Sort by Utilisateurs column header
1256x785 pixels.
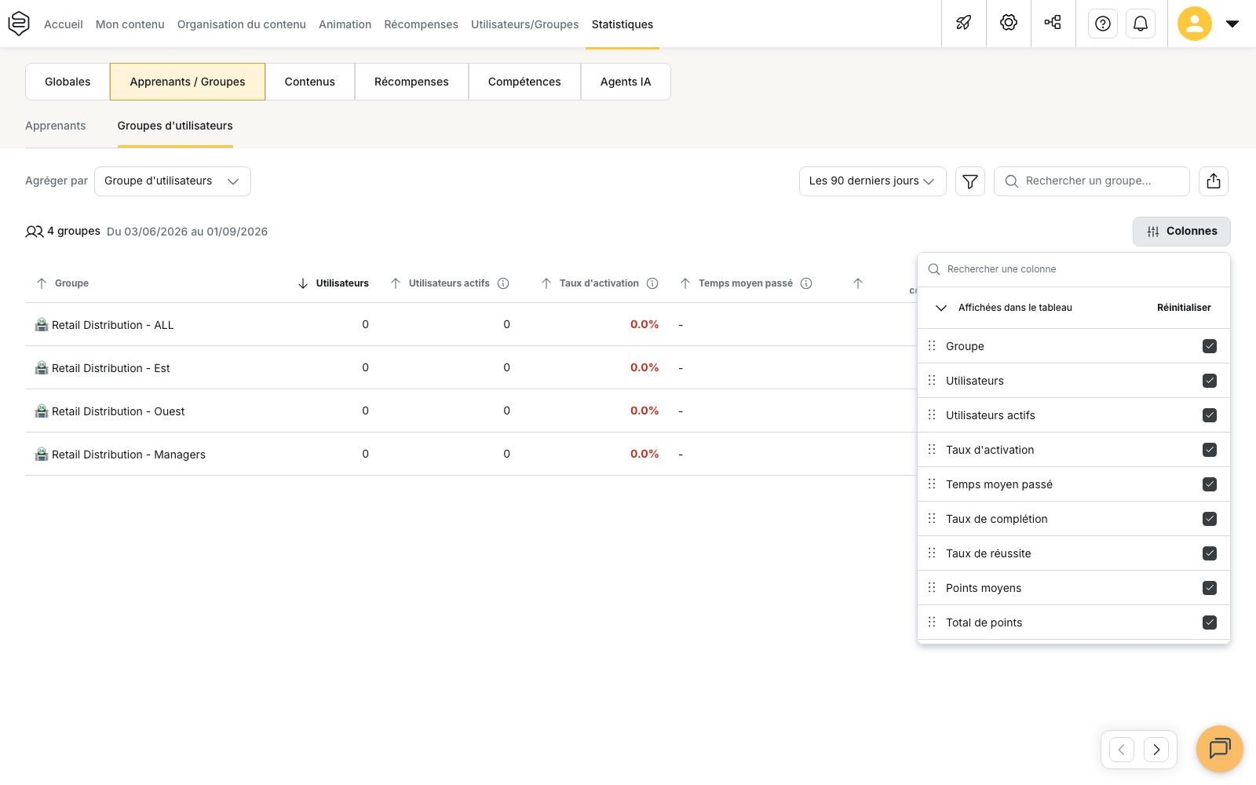334,283
